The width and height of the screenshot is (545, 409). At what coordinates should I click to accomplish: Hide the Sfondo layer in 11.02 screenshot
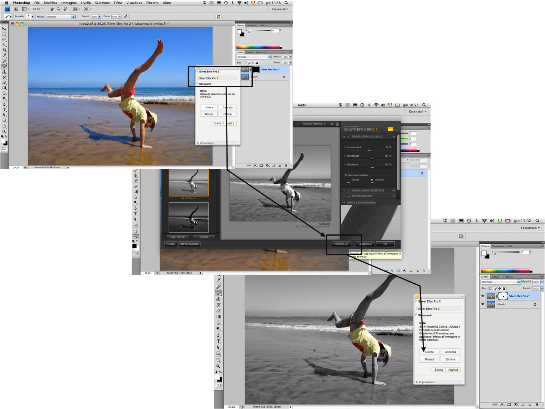(x=483, y=304)
